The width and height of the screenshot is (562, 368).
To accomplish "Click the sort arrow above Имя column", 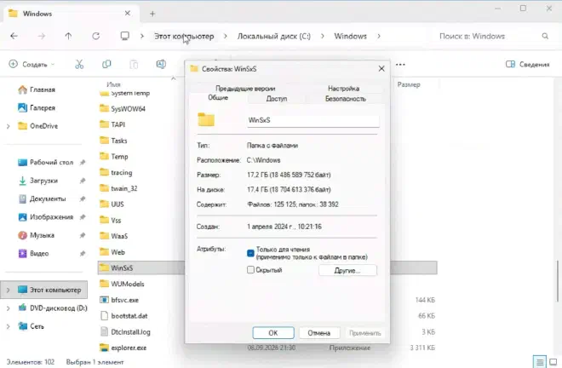I will [x=174, y=78].
